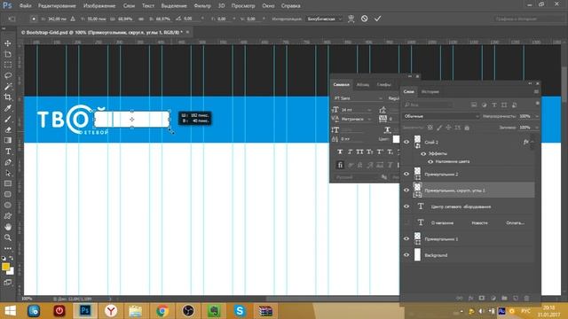This screenshot has height=319, width=568.
Task: Open the layer opacity 100% dropdown arrow
Action: click(536, 116)
